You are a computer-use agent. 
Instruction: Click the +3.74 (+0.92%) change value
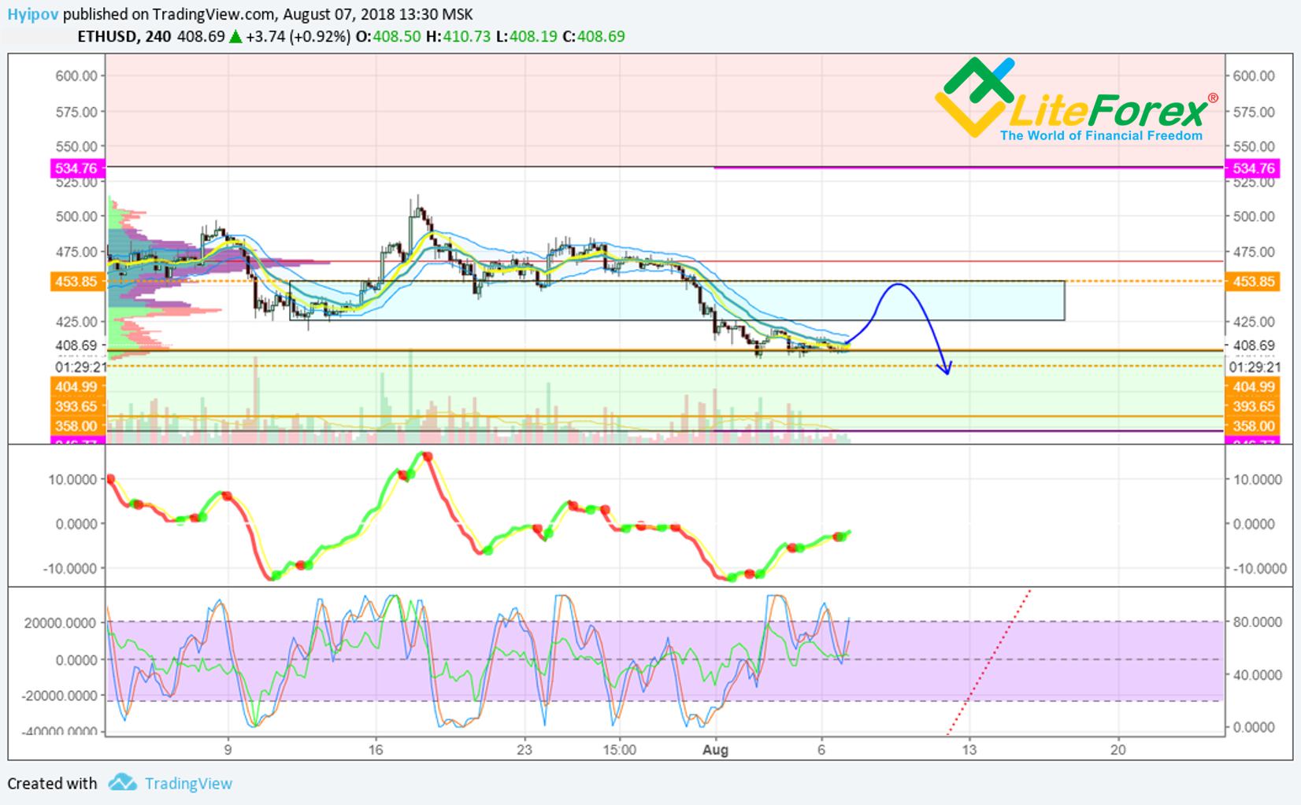click(298, 36)
